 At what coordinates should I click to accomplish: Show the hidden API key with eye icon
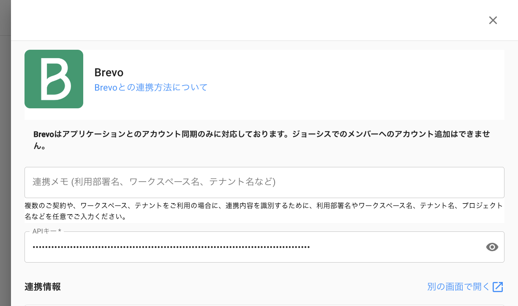tap(492, 247)
